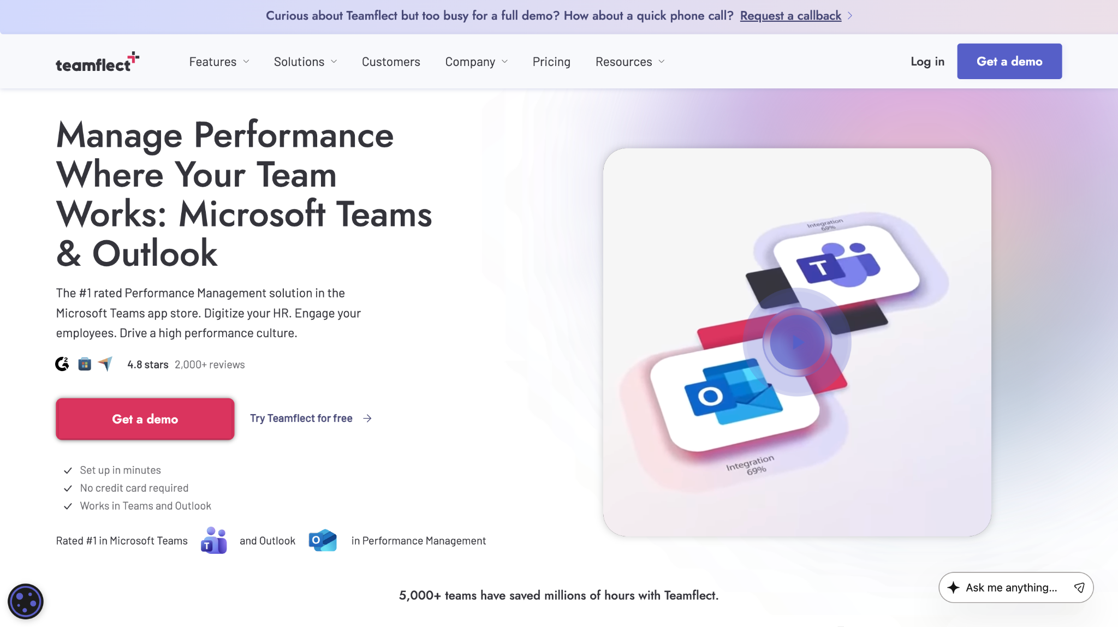Open the accessibility widget in the bottom-left corner
This screenshot has height=627, width=1118.
click(26, 601)
